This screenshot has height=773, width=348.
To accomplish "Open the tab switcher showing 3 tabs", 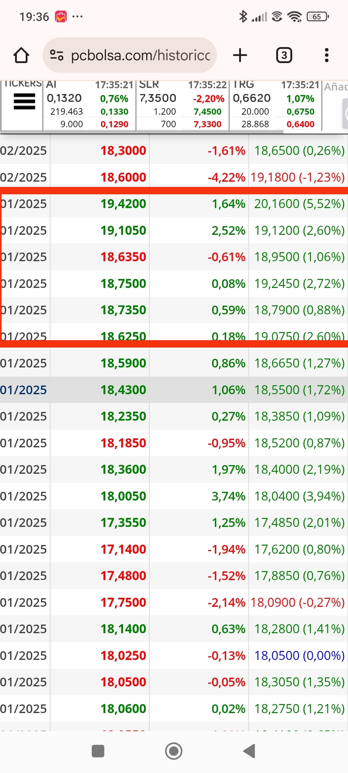I will [x=284, y=55].
